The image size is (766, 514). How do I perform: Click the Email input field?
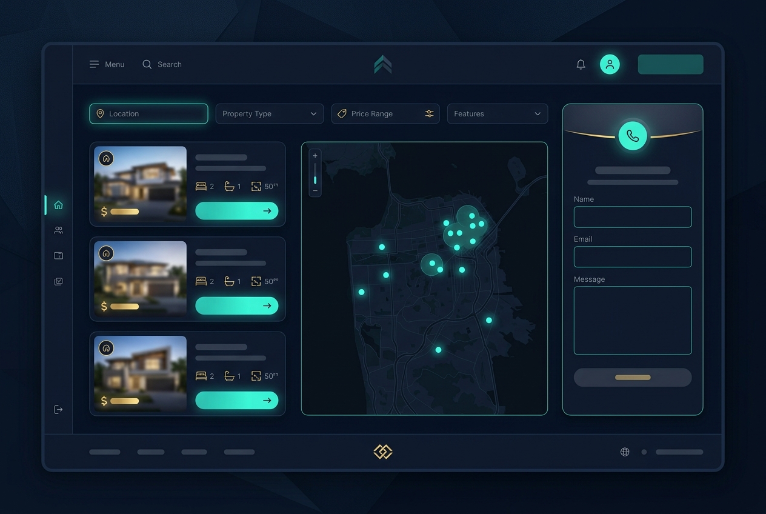pyautogui.click(x=633, y=257)
